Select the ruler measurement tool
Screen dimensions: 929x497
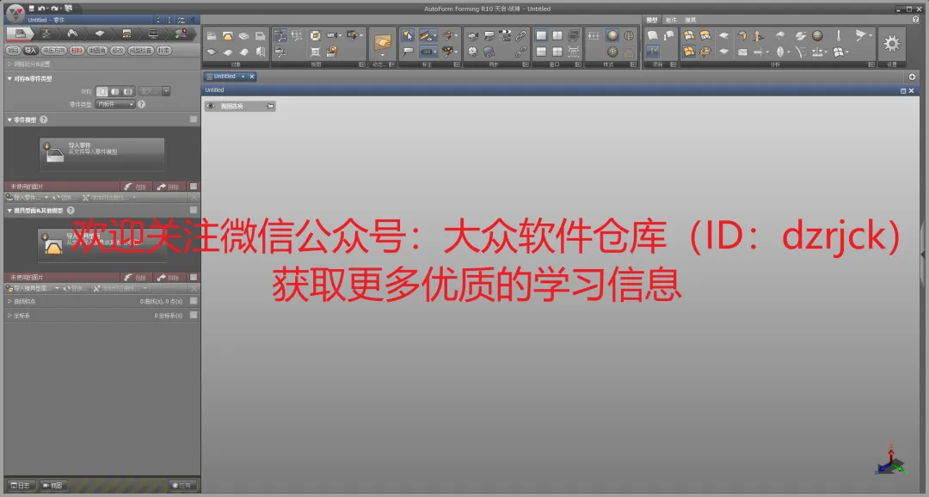coord(426,36)
